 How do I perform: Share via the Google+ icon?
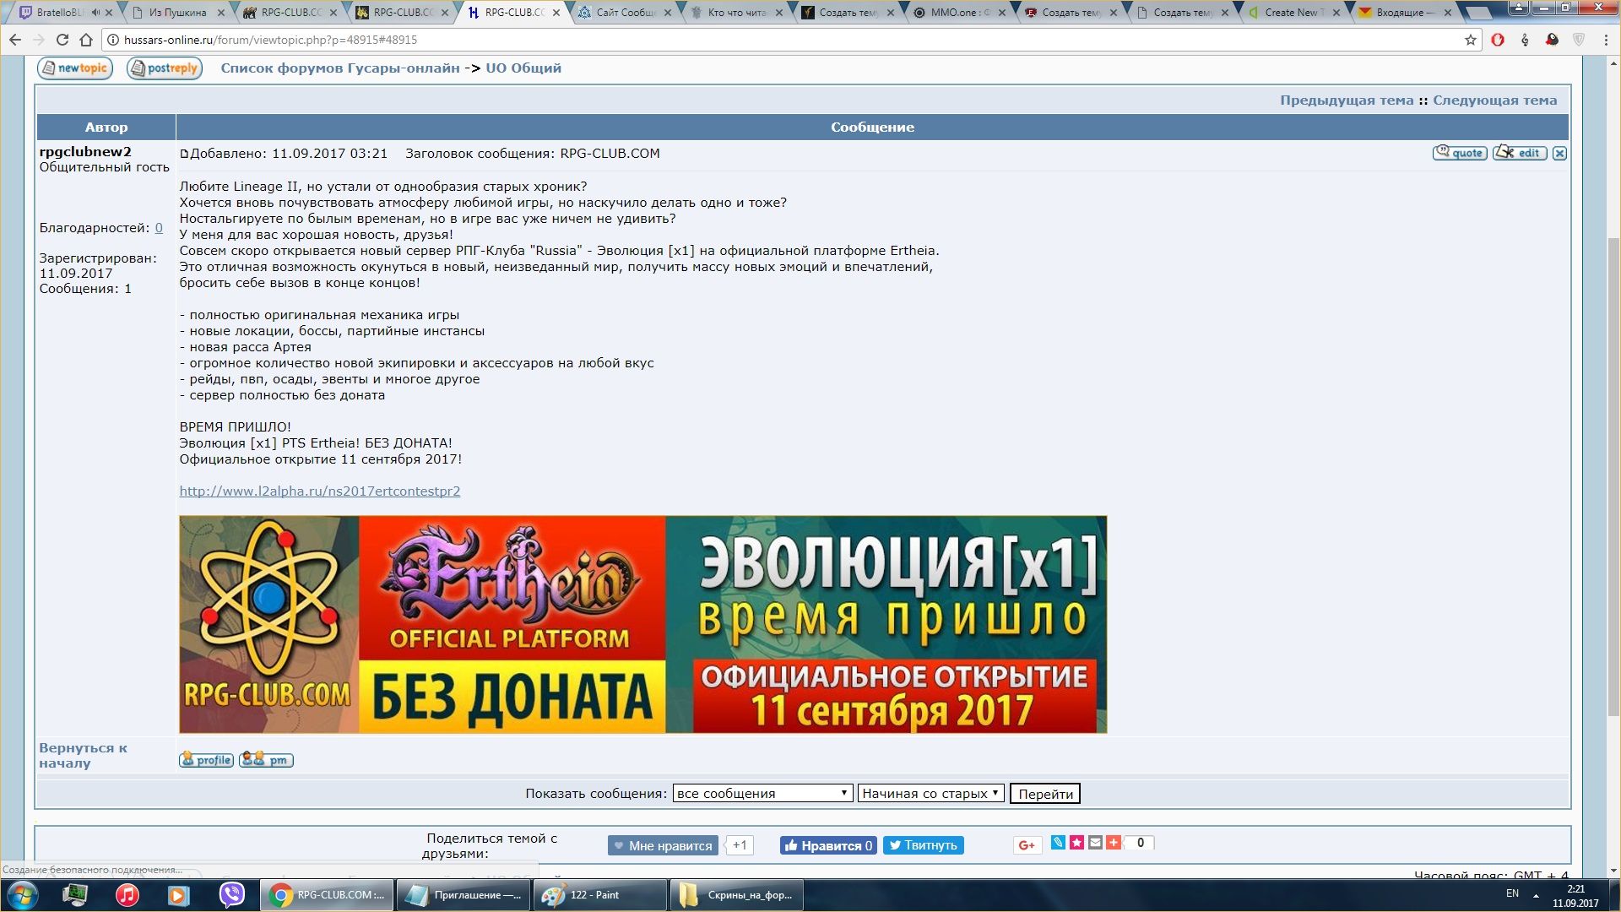pos(1027,845)
